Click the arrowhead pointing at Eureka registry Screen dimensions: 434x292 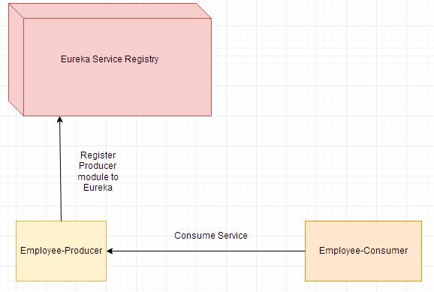pos(60,119)
